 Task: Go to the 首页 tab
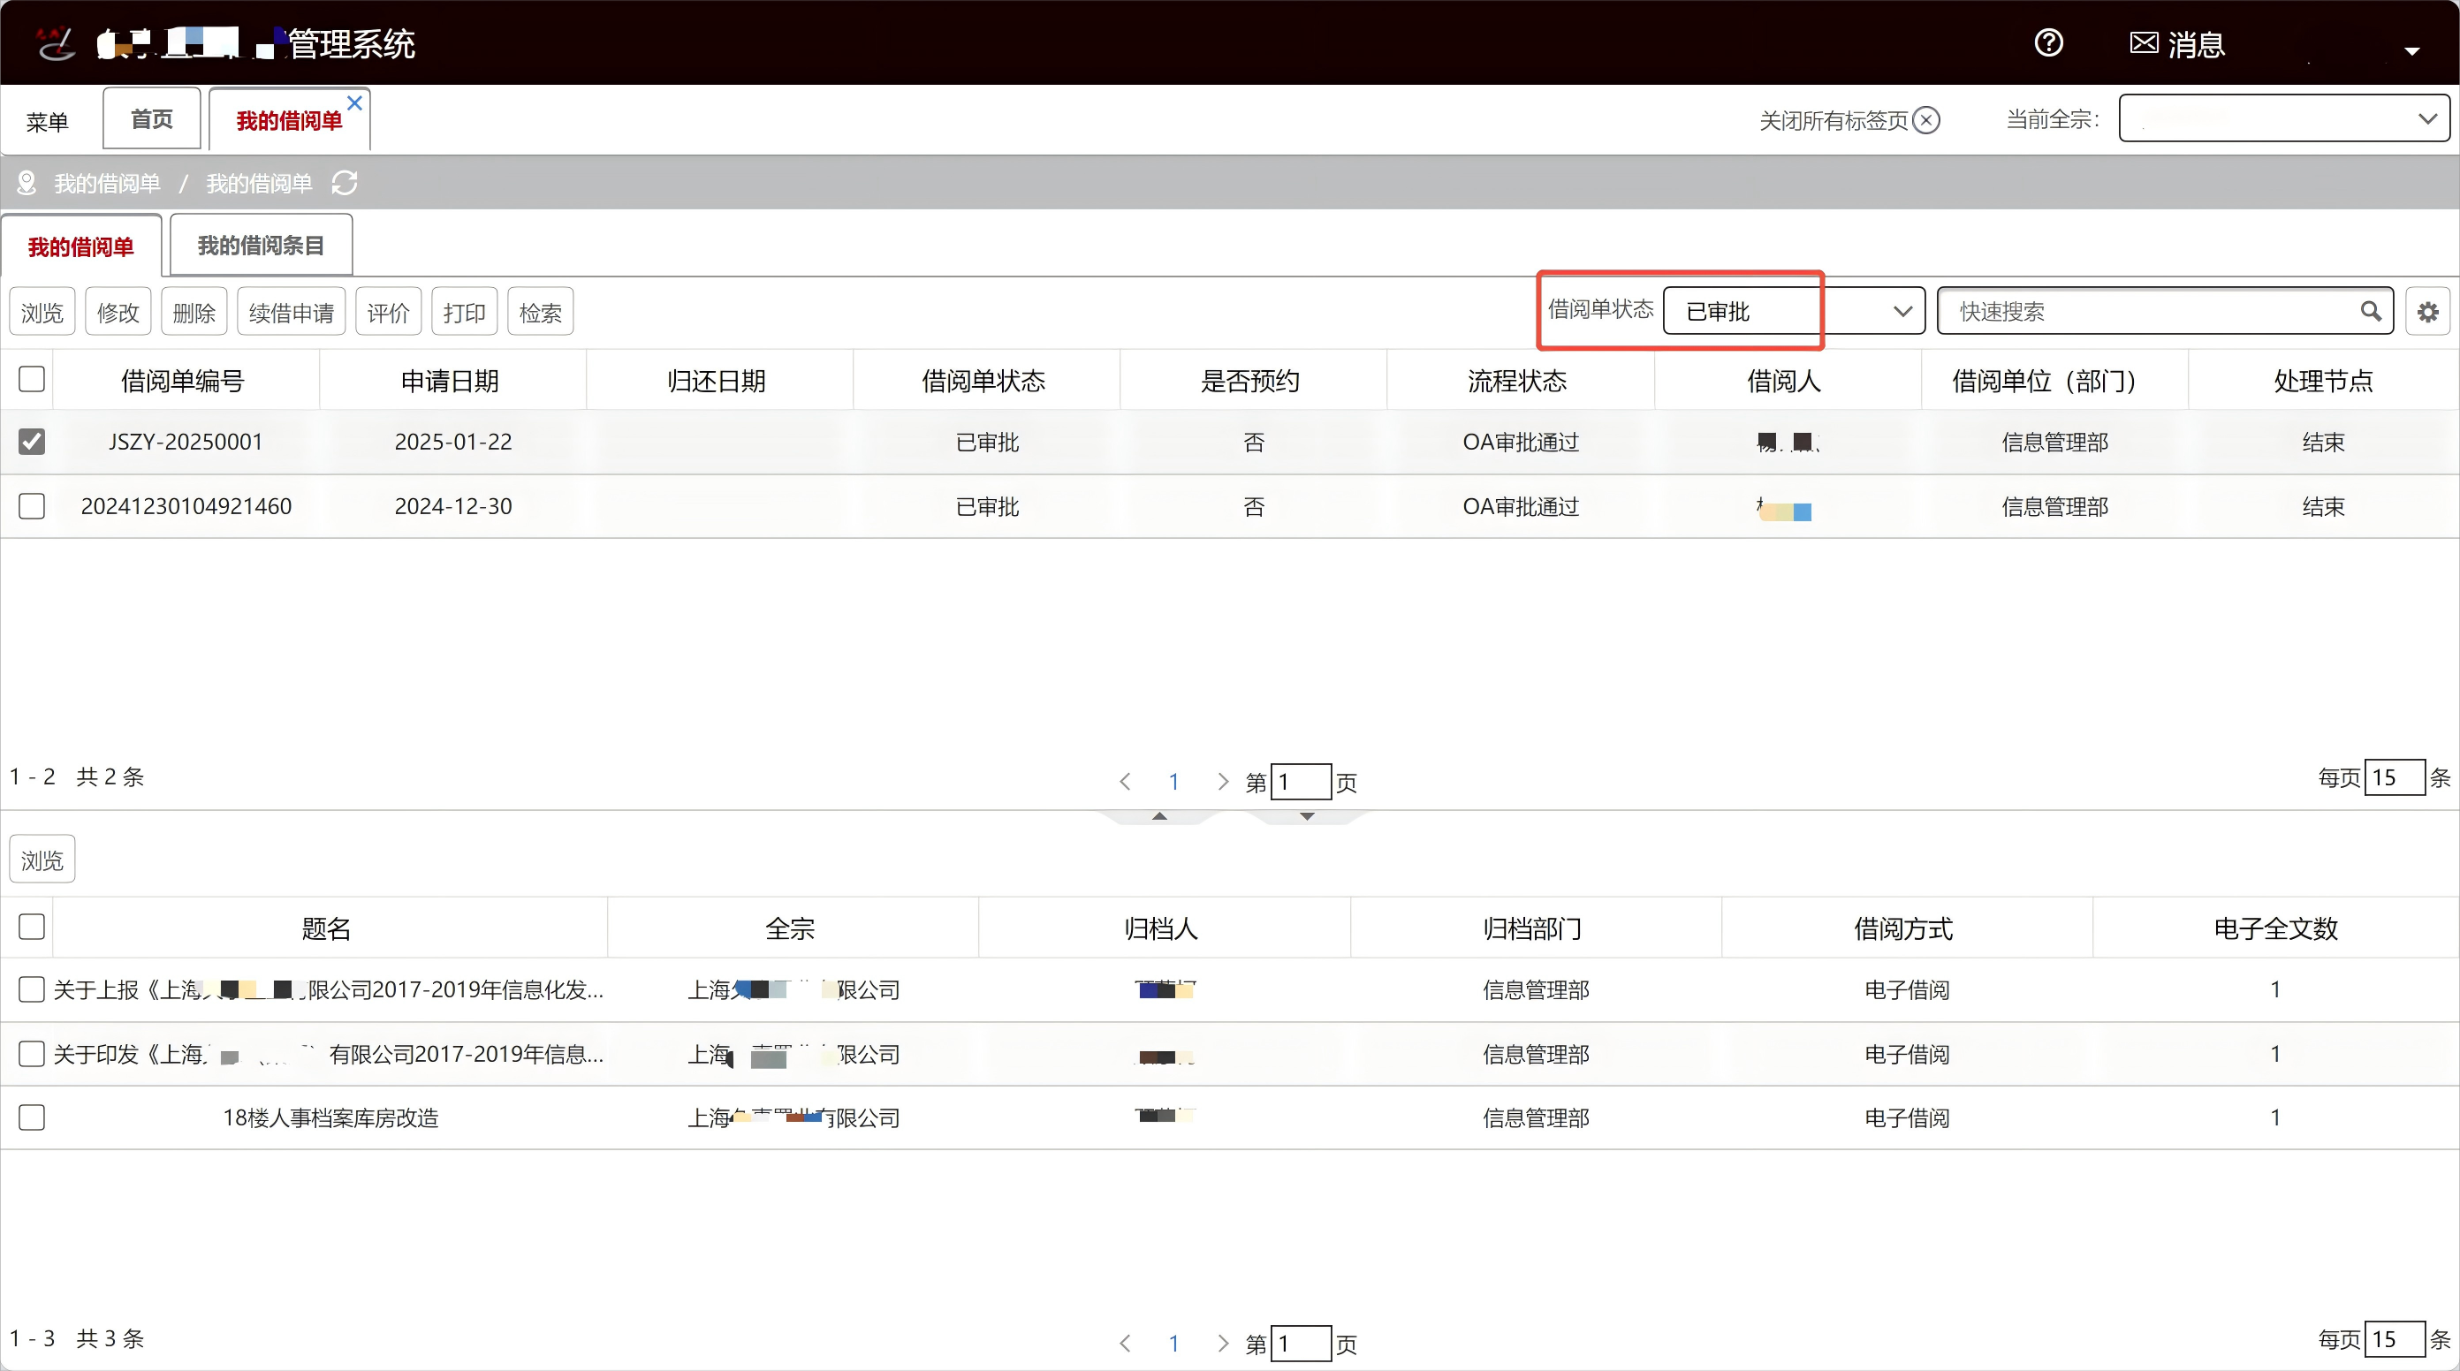click(151, 119)
